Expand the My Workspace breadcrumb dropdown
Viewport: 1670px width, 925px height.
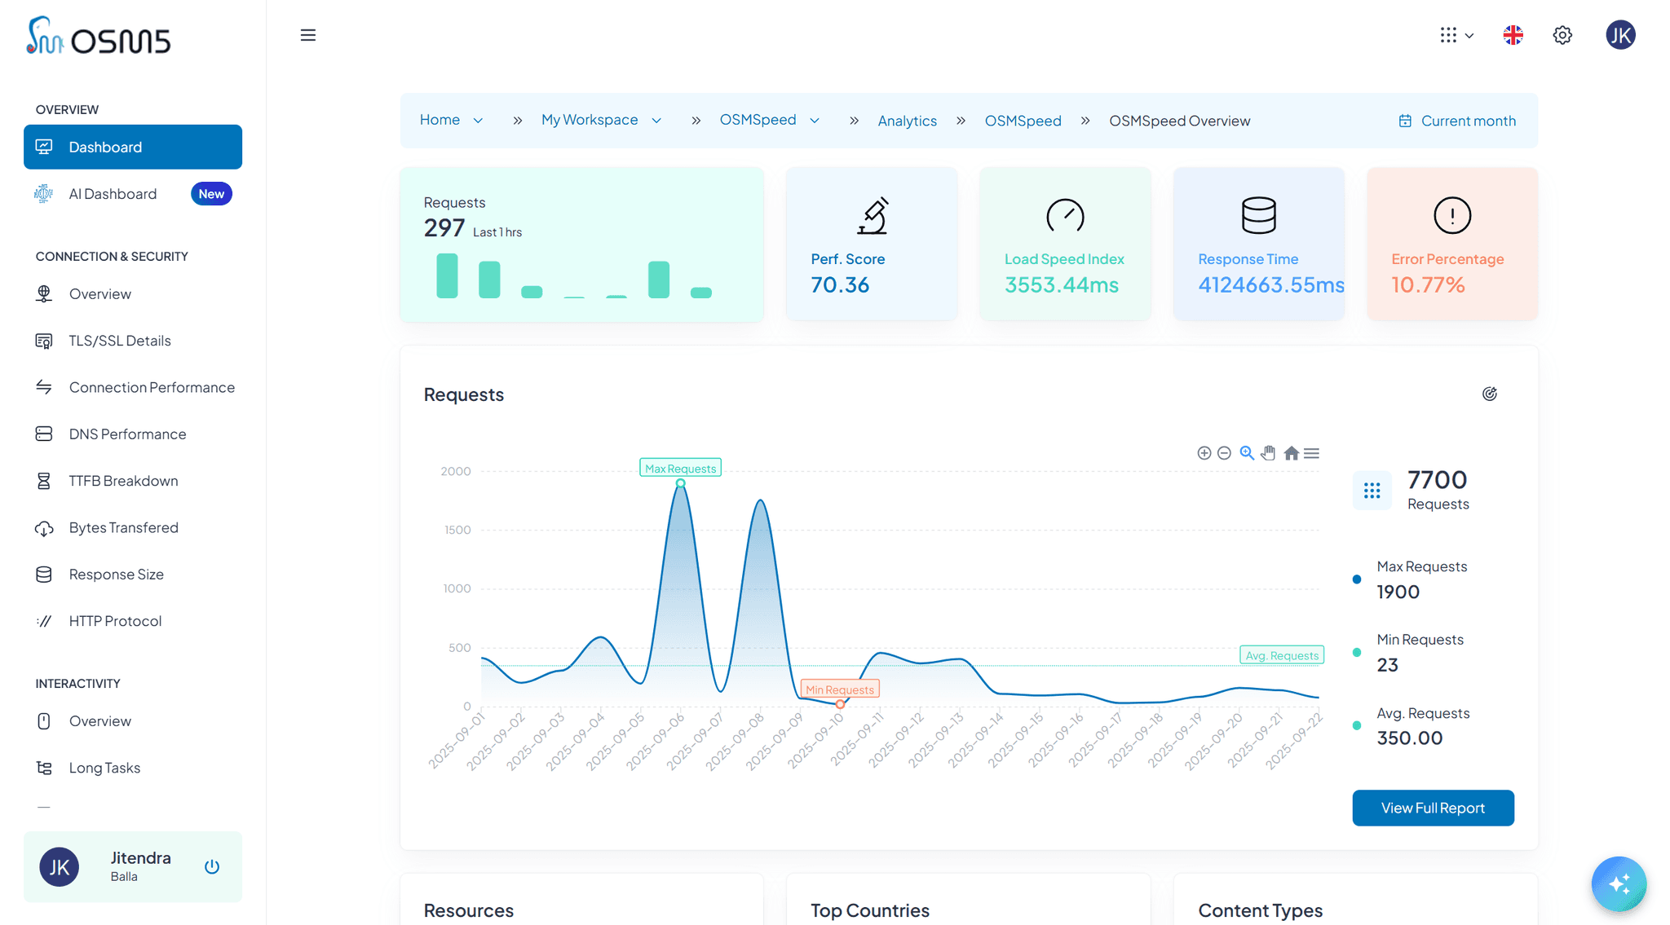coord(656,121)
